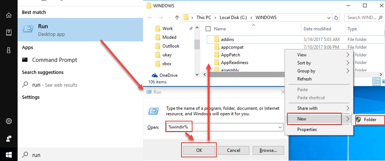Screen dimensions: 385x161
Task: Refresh the WINDOWS folder address bar
Action: tap(337, 18)
